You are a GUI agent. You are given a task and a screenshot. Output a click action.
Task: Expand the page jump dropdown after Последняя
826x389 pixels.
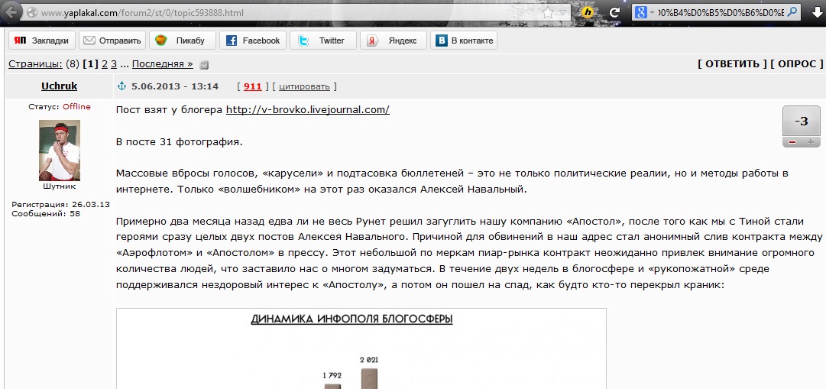[x=204, y=65]
